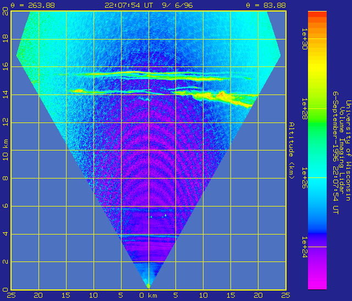
Task: Click altitude axis label '4'
Action: (5, 233)
